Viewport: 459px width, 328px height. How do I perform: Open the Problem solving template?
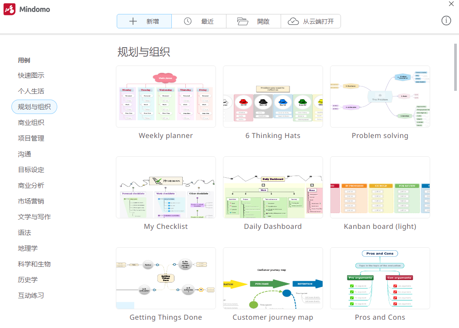coord(380,97)
